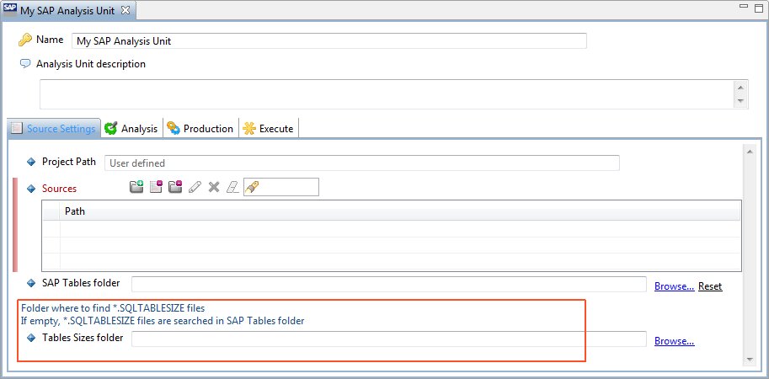Screen dimensions: 769x379
Task: Click the exclude folder icon in Sources toolbar
Action: pos(175,187)
